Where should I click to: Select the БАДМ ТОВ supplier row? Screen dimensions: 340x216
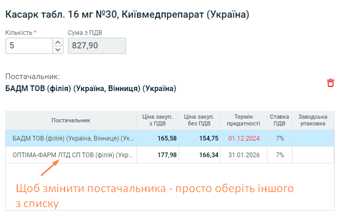[170, 138]
